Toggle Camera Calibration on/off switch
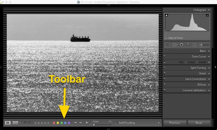The image size is (217, 130). pyautogui.click(x=165, y=90)
